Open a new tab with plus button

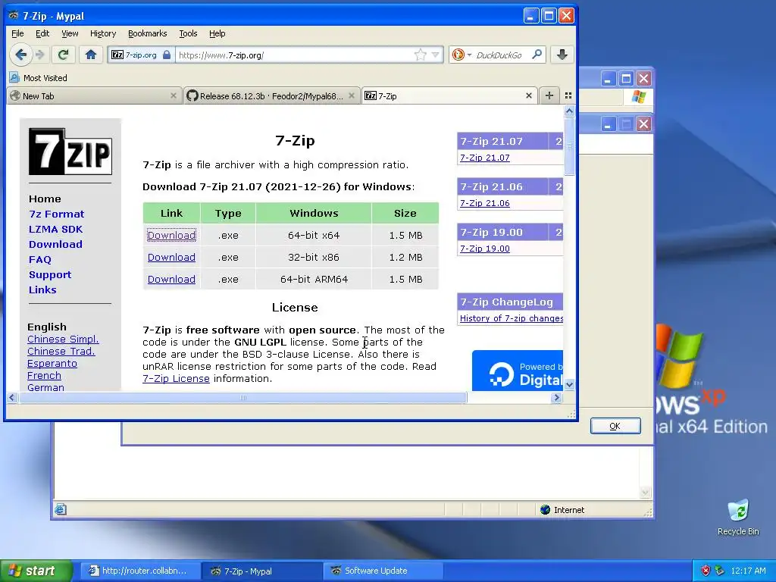[549, 95]
